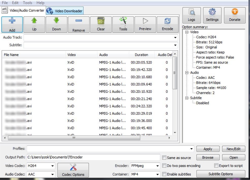Remove the selected video file
Screen dimensions: 250x180
pyautogui.click(x=78, y=24)
